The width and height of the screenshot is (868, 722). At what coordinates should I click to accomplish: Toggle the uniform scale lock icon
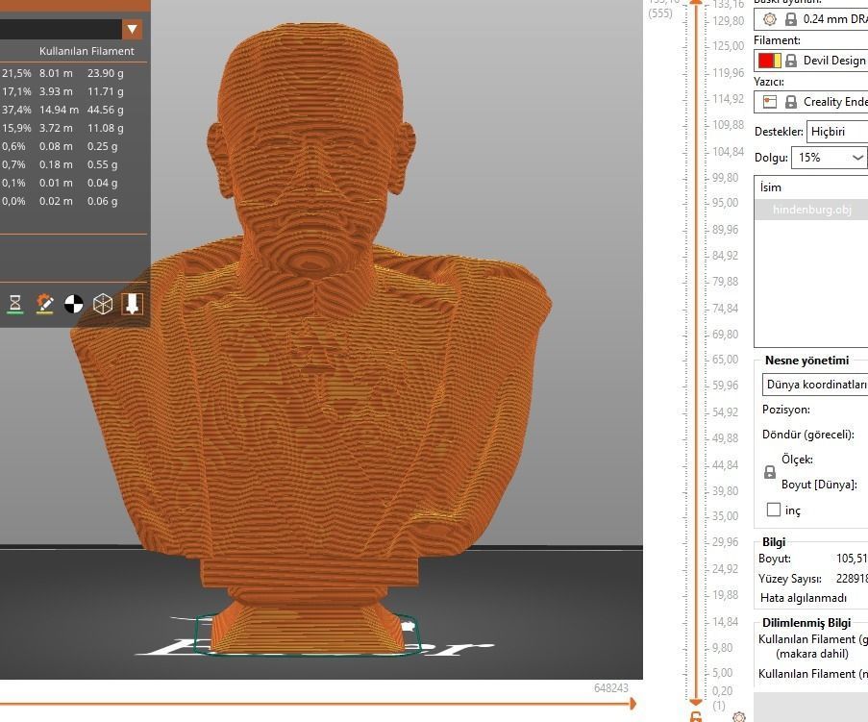(x=769, y=472)
